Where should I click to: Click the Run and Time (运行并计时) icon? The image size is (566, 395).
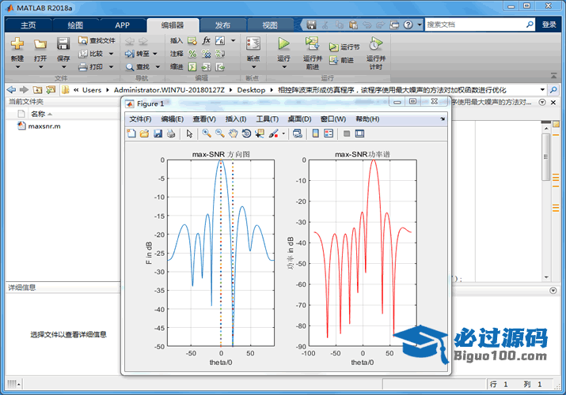[375, 43]
